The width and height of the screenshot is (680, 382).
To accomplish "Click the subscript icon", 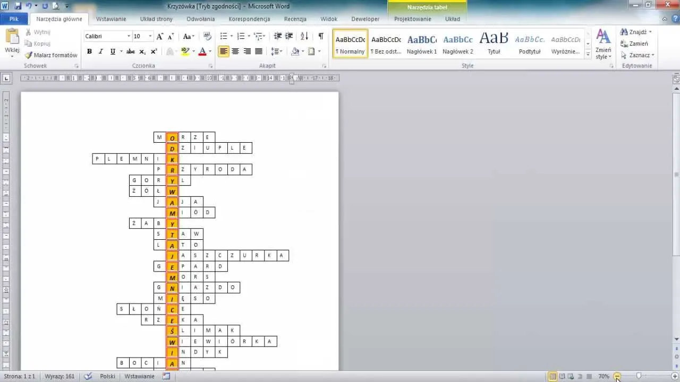I will (x=142, y=51).
